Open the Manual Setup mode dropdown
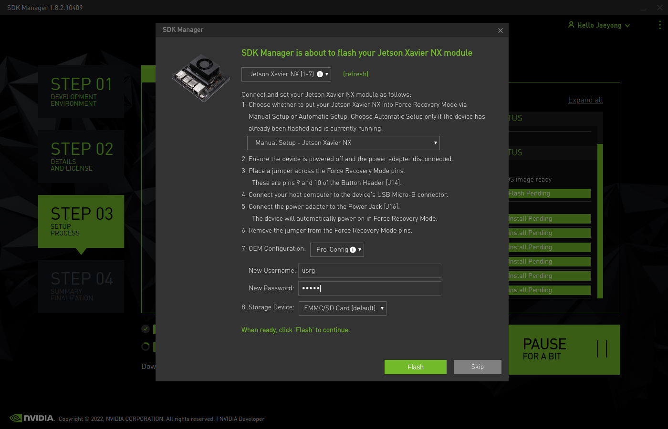This screenshot has width=668, height=429. 344,143
